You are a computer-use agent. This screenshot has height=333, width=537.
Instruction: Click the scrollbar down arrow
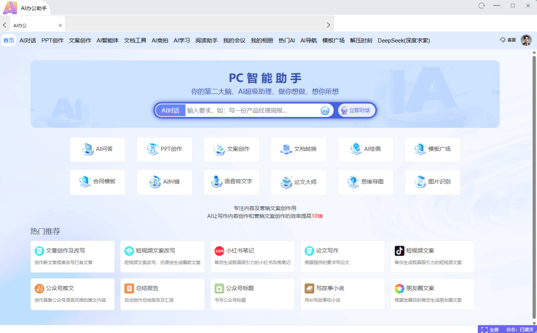tap(534, 323)
